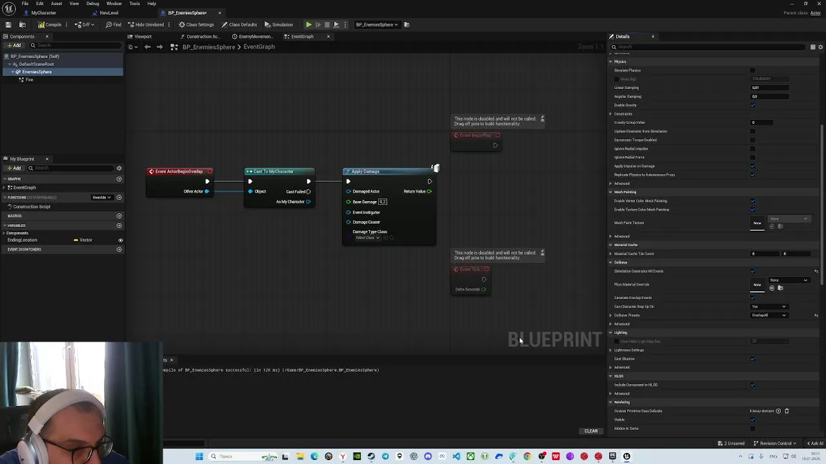
Task: Click the Stop simulation square icon
Action: click(327, 24)
